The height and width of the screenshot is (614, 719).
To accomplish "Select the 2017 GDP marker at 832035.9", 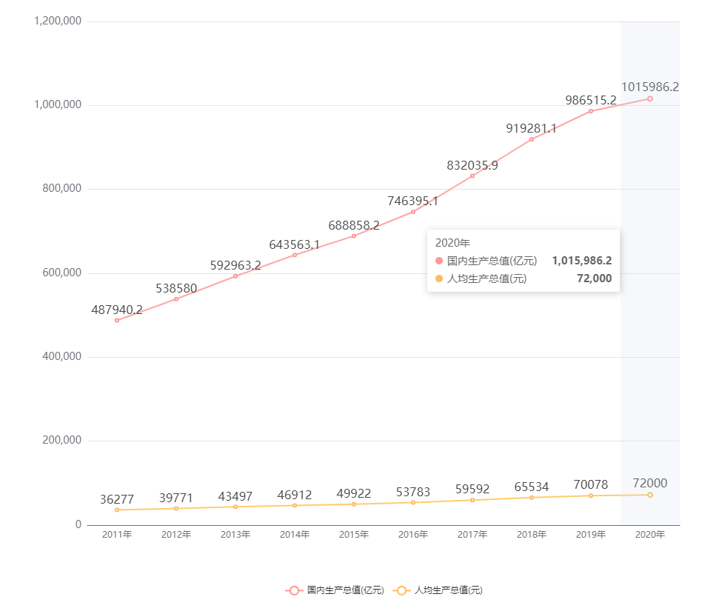I will tap(472, 176).
